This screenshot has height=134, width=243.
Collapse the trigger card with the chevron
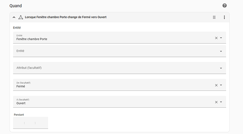pos(14,17)
